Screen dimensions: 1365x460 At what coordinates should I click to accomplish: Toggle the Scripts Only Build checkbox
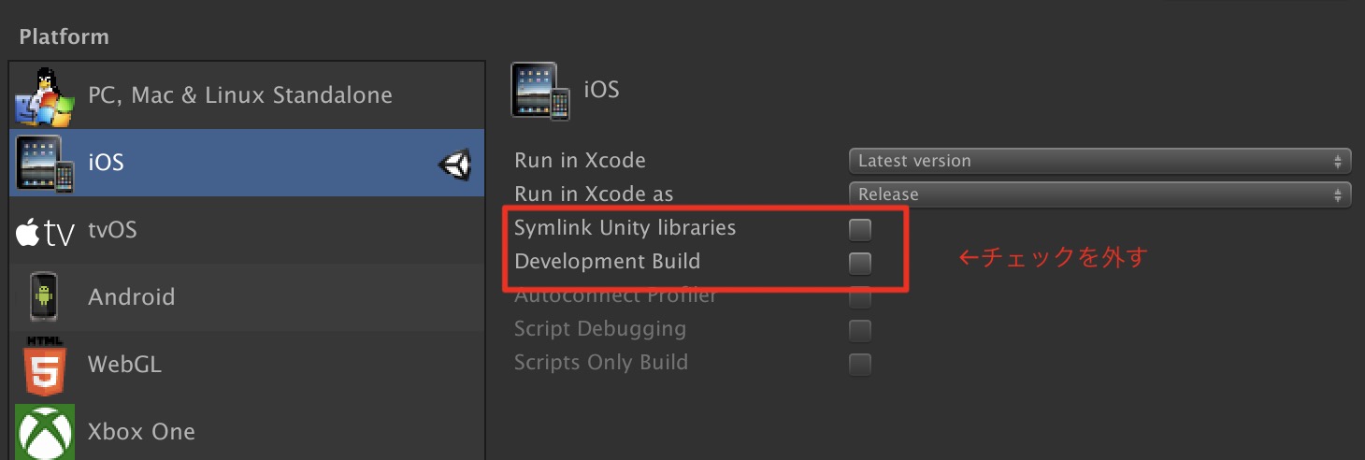pos(859,364)
